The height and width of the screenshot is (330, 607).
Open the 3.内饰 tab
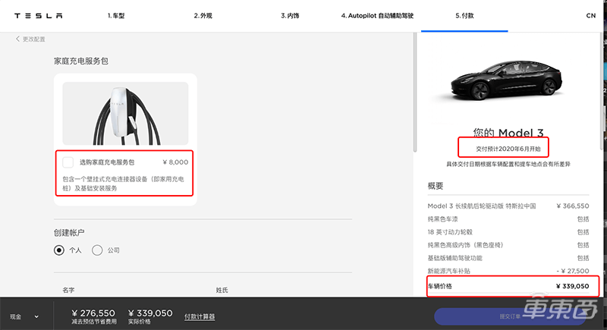pyautogui.click(x=290, y=16)
